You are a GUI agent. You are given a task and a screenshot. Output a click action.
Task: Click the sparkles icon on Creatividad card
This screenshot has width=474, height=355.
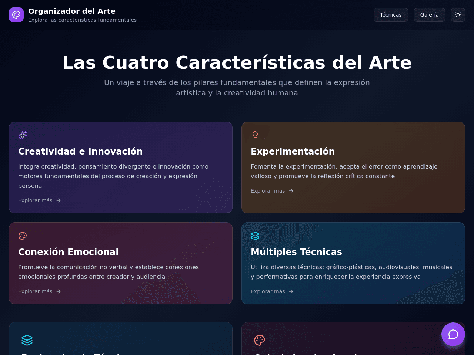point(23,135)
